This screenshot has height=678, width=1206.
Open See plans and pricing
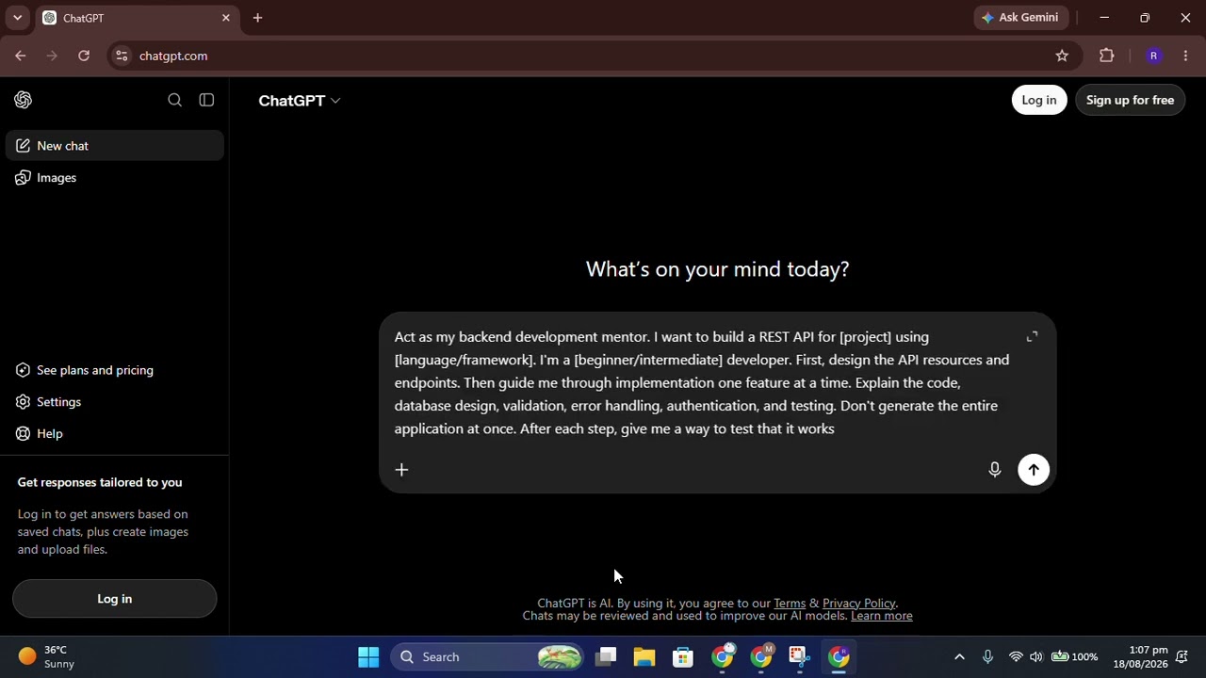[115, 370]
